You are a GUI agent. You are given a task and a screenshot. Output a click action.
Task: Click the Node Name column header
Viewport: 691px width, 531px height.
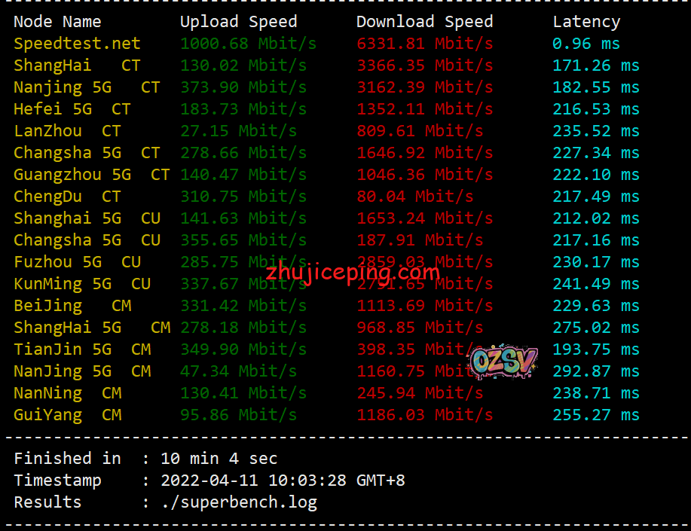[57, 22]
